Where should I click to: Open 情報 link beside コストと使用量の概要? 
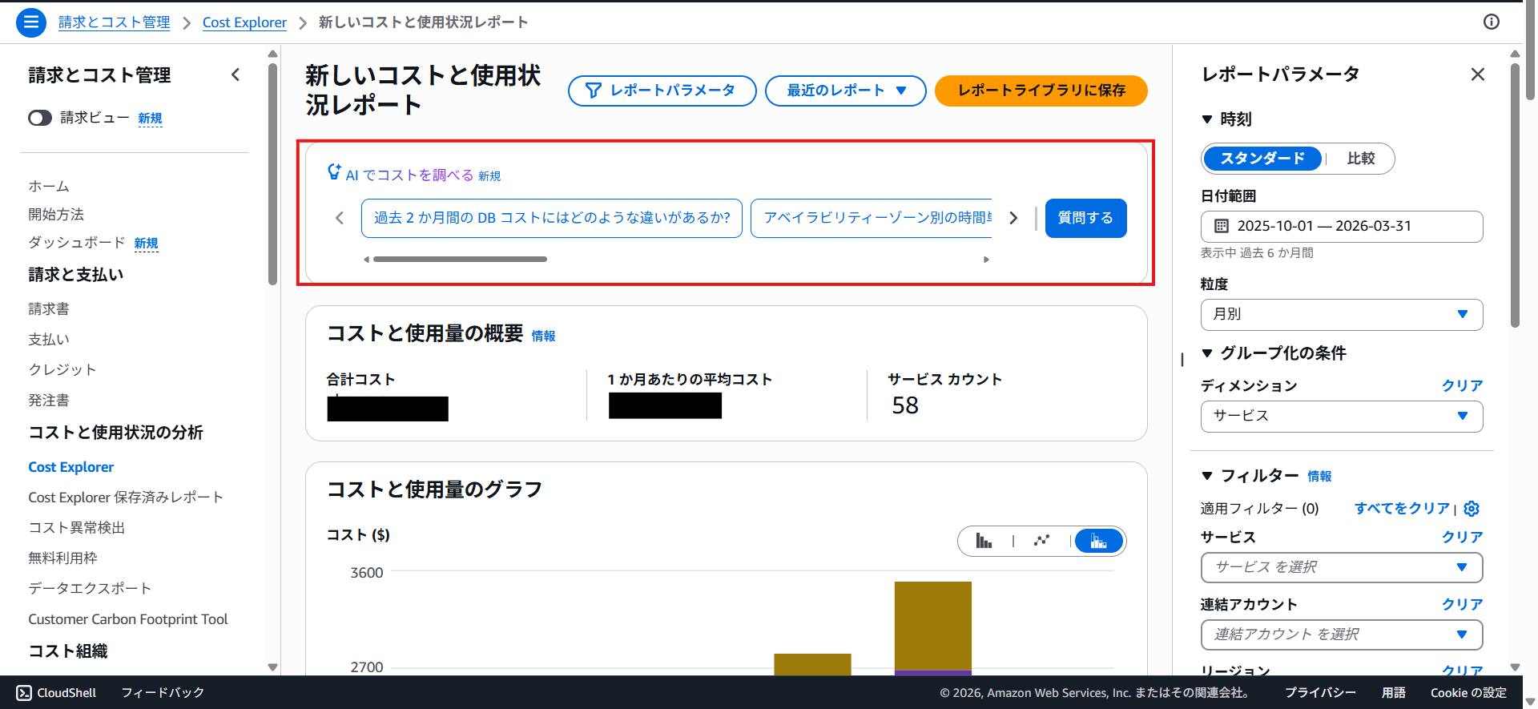pyautogui.click(x=543, y=336)
